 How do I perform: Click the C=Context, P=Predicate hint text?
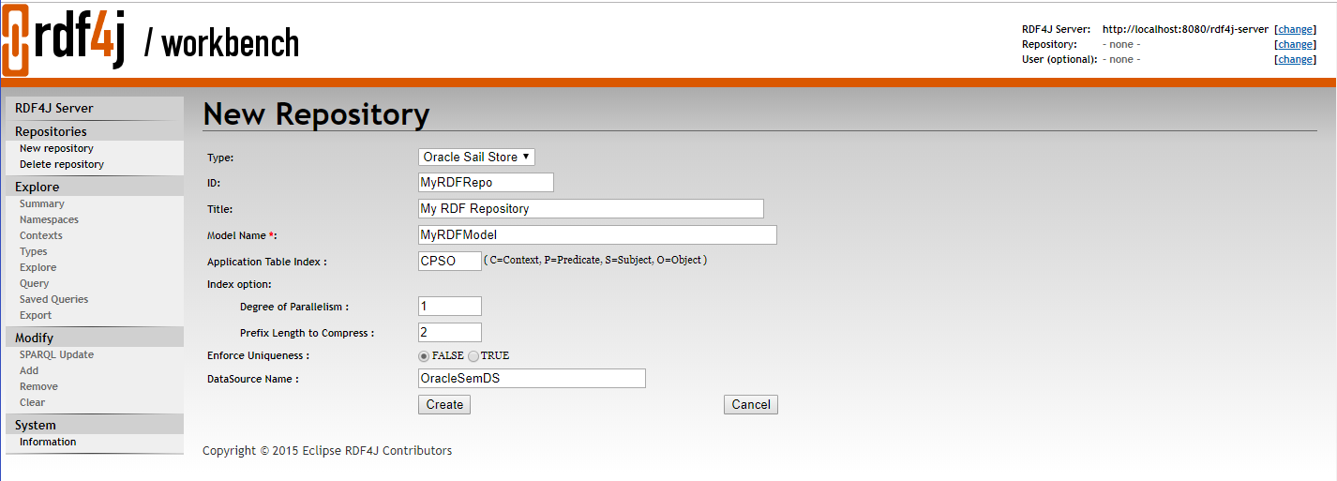point(595,260)
